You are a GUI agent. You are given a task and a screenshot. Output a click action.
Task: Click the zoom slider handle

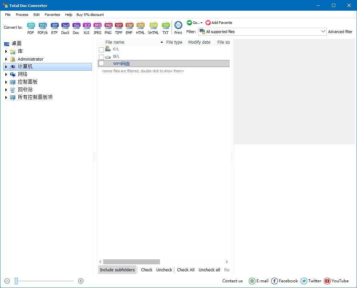tap(16, 281)
